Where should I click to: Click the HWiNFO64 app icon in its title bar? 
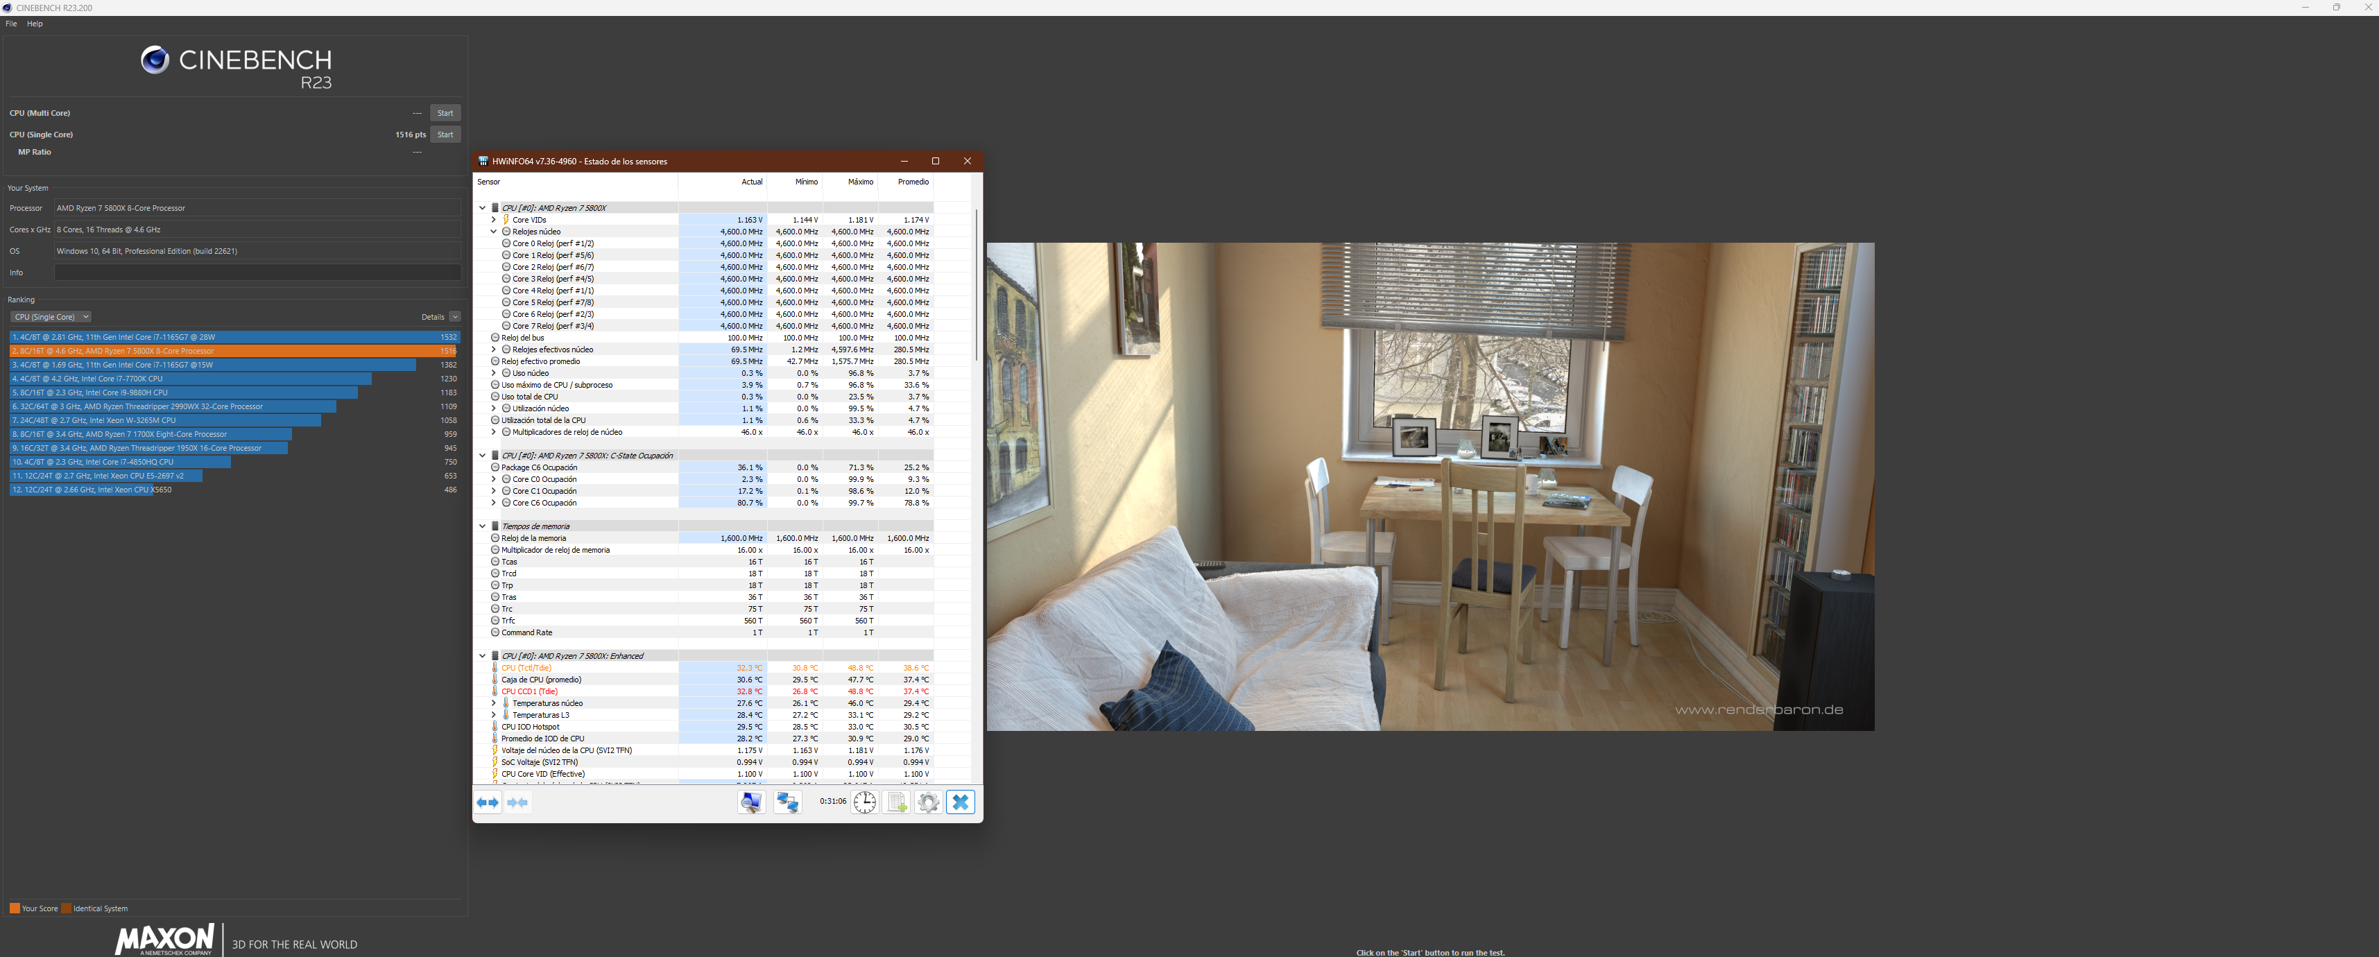coord(483,161)
